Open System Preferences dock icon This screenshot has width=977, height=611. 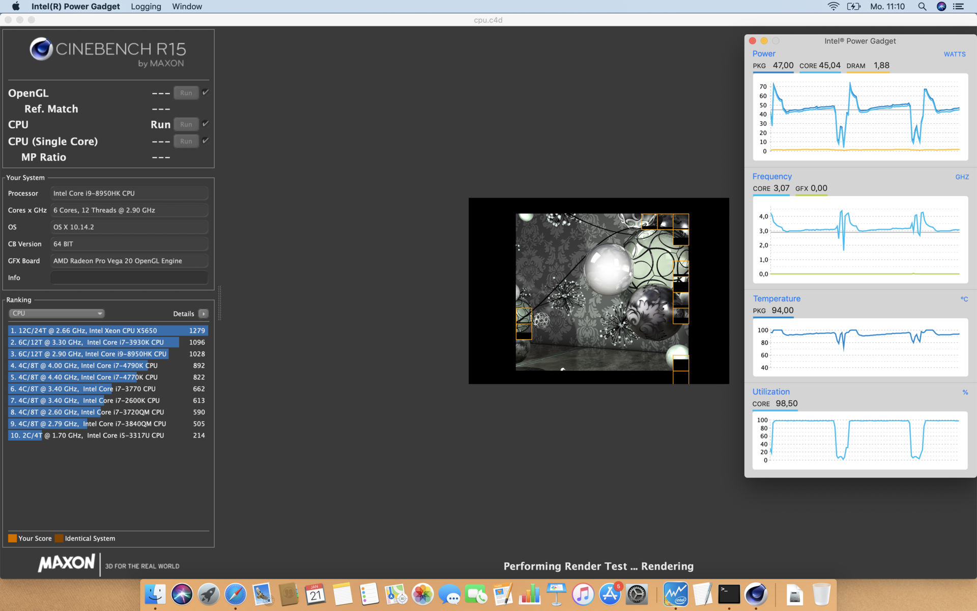coord(637,594)
